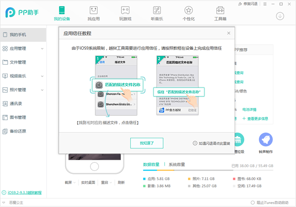Click the storage capacity usage bar
The image size is (296, 207).
coord(208,170)
